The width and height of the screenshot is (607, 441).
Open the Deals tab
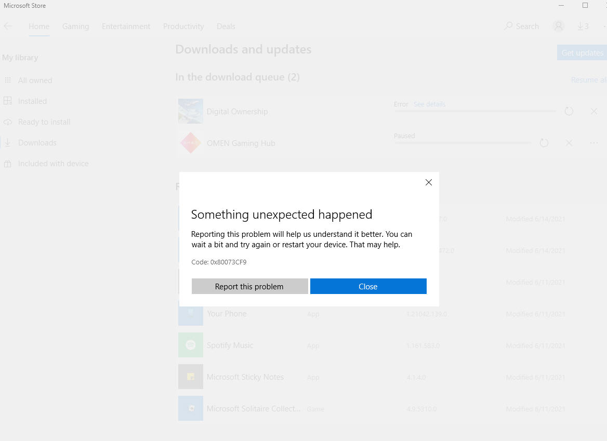click(226, 26)
